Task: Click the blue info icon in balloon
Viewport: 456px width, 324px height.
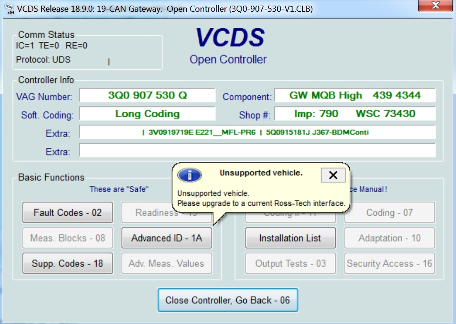Action: tap(189, 175)
